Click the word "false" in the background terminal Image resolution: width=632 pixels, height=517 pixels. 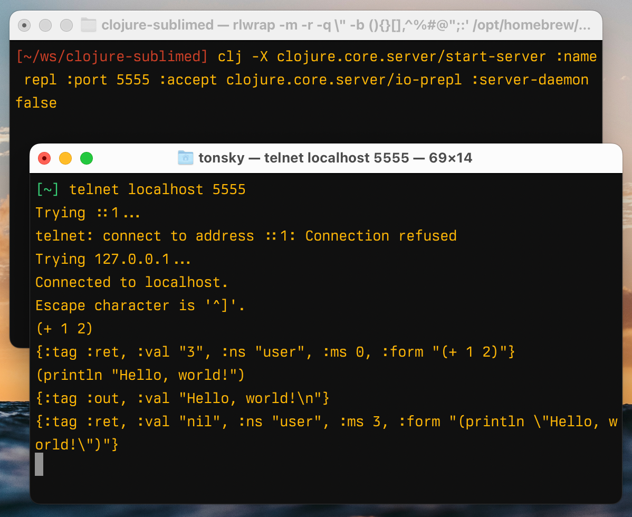[x=36, y=103]
